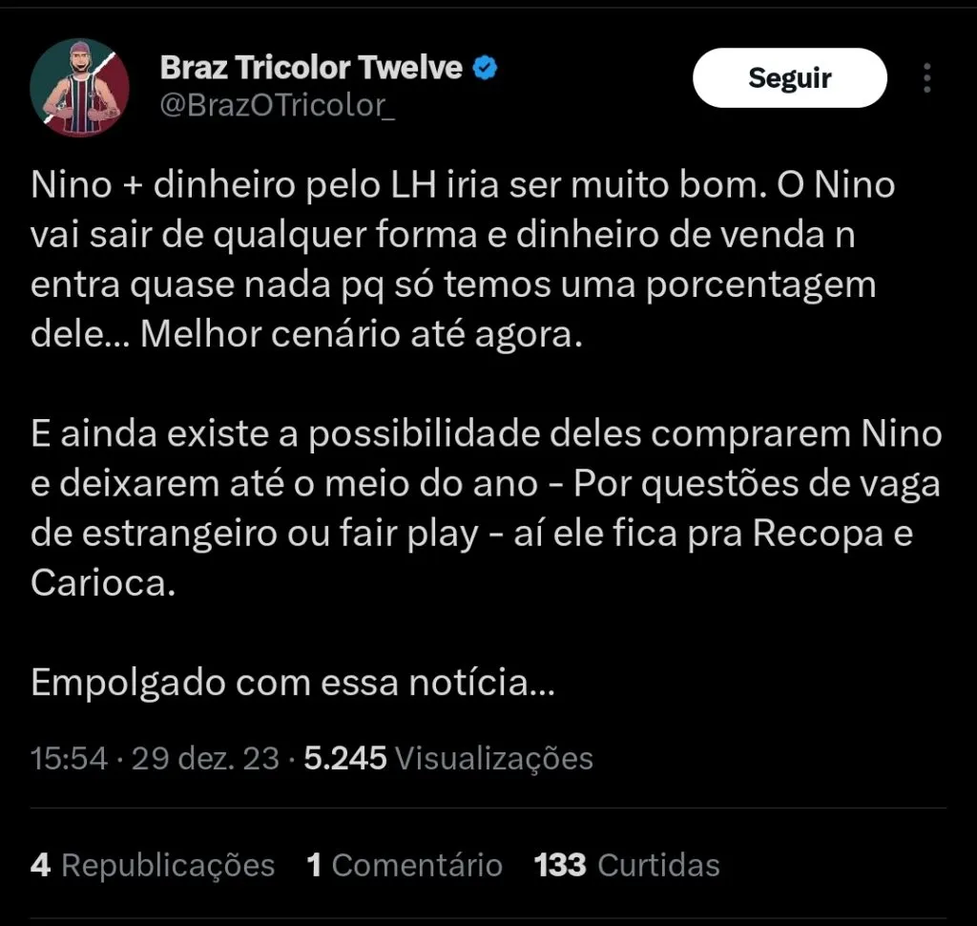Click the 29 dez. 23 date
977x926 pixels.
(205, 759)
